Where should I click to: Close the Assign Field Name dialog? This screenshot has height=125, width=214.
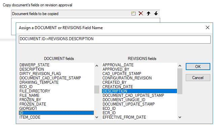pyautogui.click(x=208, y=27)
